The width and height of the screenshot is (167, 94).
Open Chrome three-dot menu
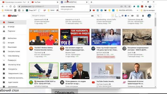(154, 7)
